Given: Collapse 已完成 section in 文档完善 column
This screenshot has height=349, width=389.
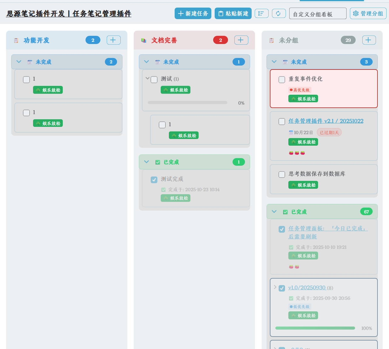Looking at the screenshot, I should [x=146, y=162].
